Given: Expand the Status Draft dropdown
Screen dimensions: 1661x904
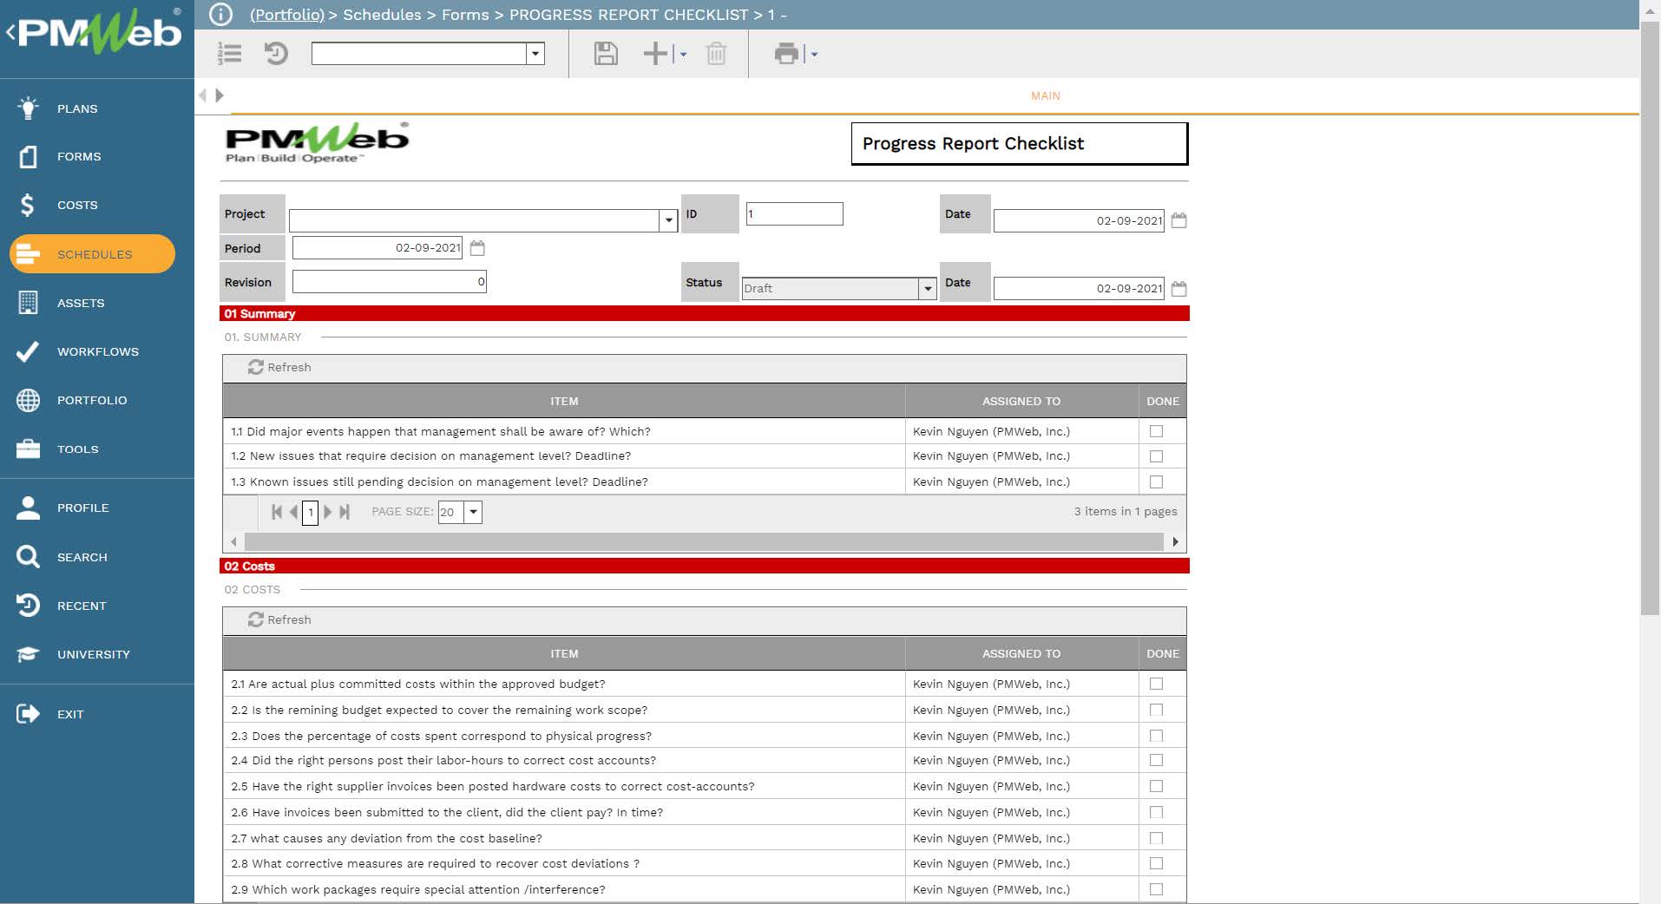Looking at the screenshot, I should [x=927, y=288].
